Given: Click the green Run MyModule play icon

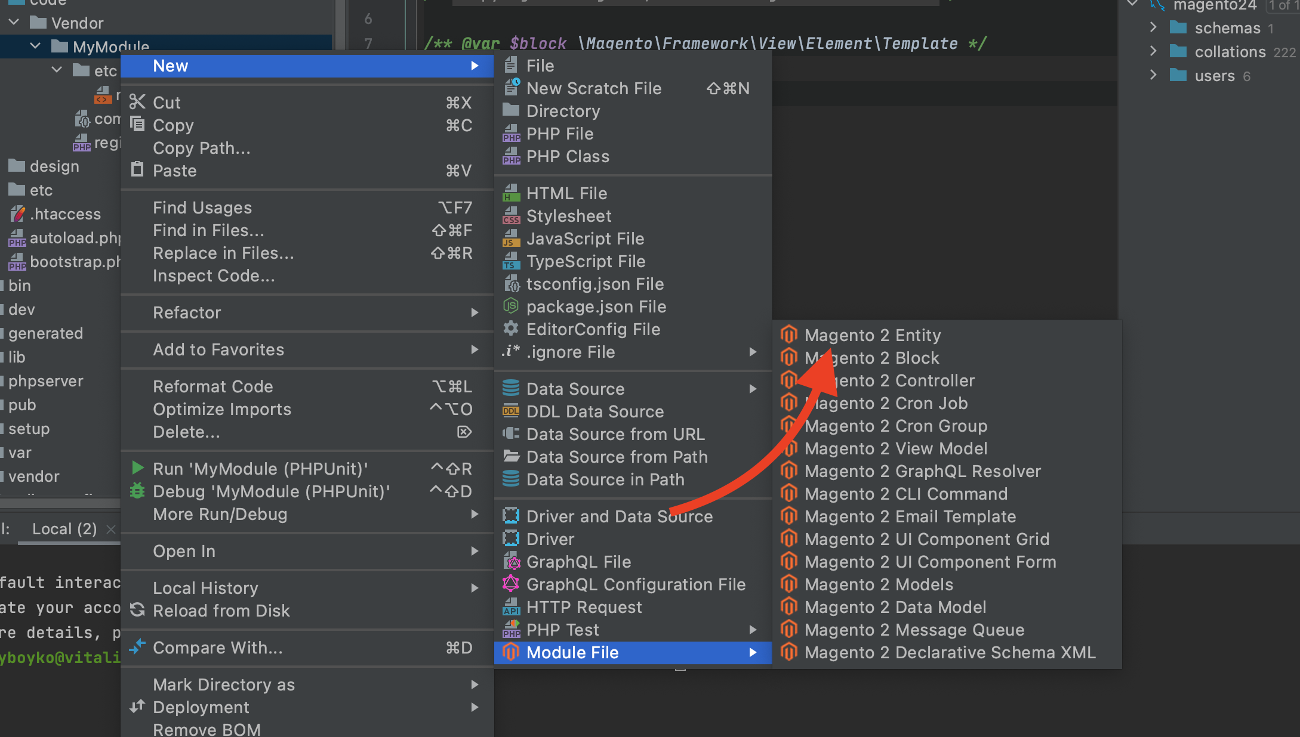Looking at the screenshot, I should (138, 469).
